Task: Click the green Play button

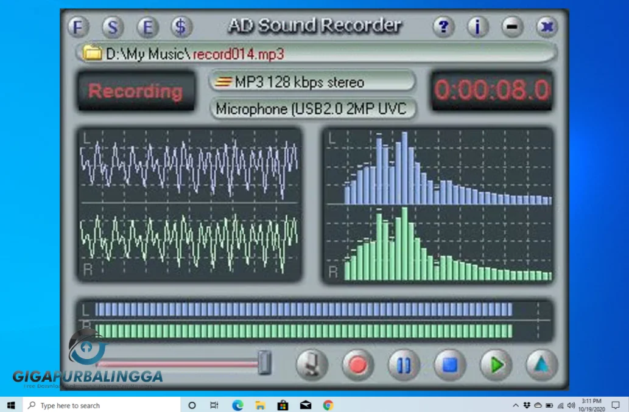Action: click(496, 365)
